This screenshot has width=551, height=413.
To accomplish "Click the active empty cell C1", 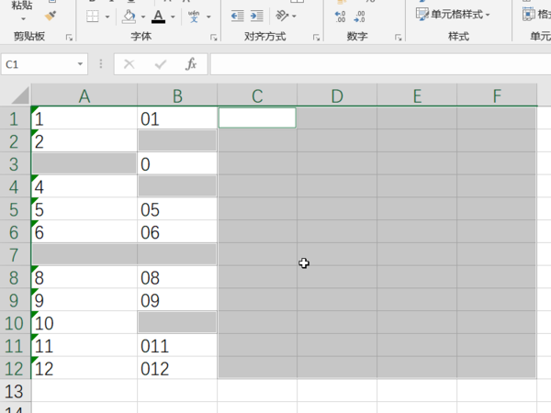I will click(x=257, y=118).
